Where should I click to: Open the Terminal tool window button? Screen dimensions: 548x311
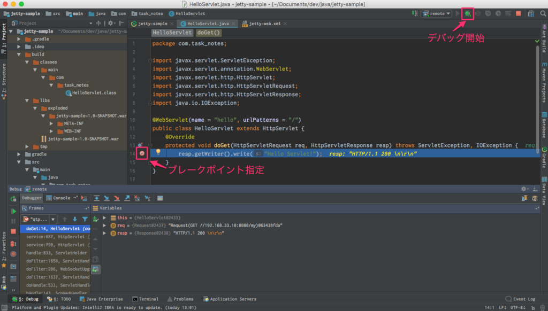pyautogui.click(x=146, y=299)
